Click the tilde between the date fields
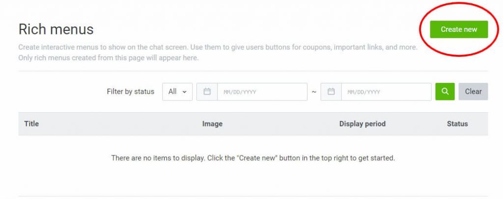 point(314,92)
